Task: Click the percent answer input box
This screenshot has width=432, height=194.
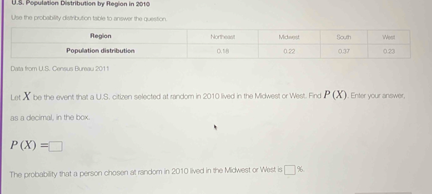Action: pos(290,169)
